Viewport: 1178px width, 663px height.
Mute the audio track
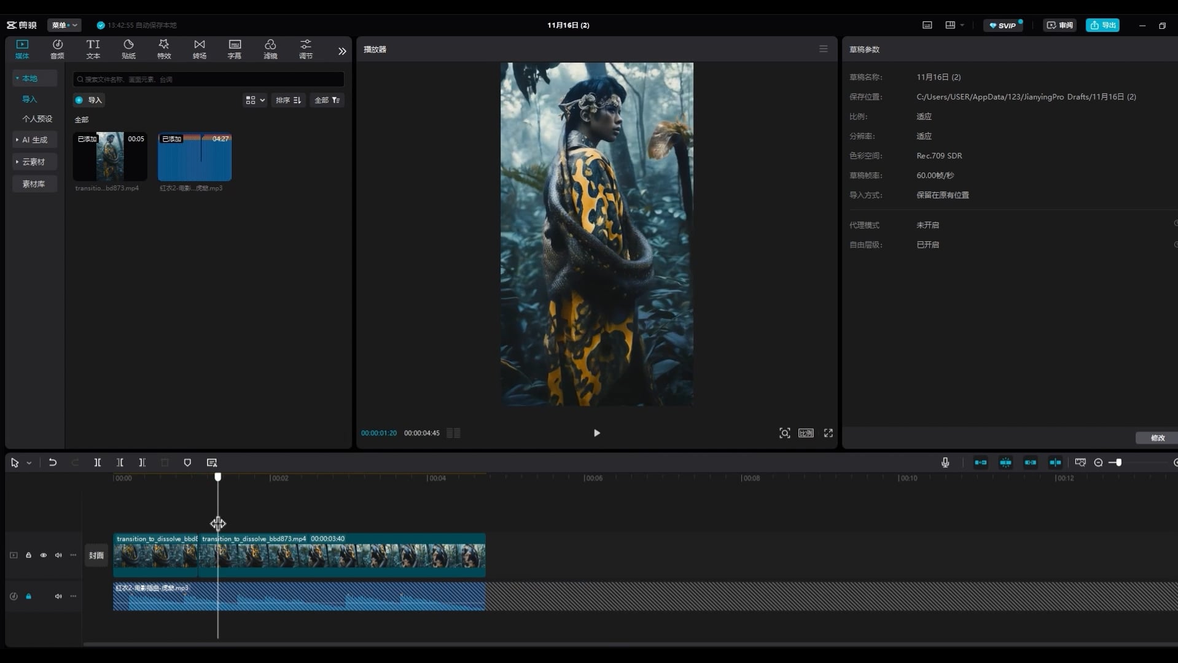click(58, 596)
